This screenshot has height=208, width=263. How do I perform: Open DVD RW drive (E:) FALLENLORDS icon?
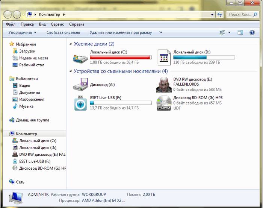(163, 85)
